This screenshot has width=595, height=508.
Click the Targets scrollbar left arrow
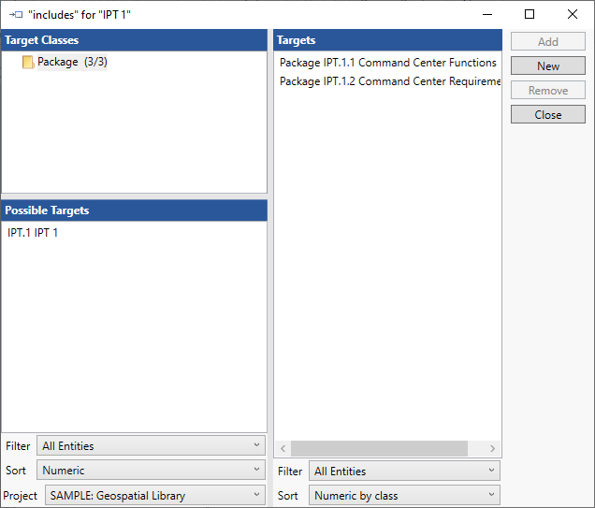click(x=283, y=449)
